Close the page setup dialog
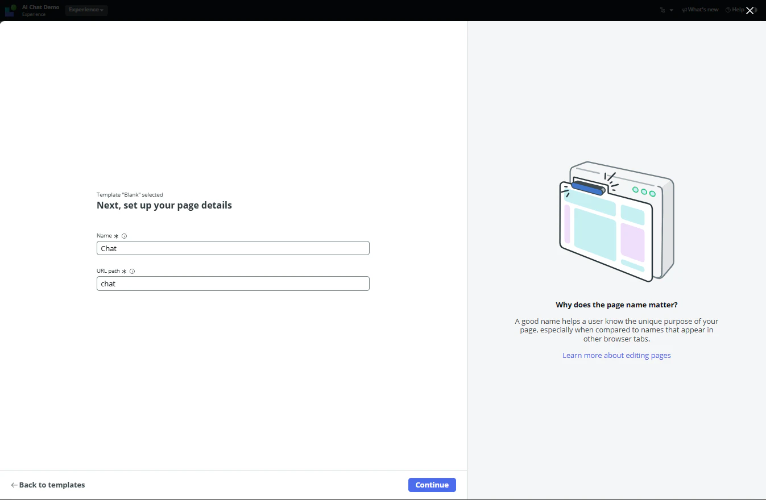The image size is (766, 500). [750, 10]
